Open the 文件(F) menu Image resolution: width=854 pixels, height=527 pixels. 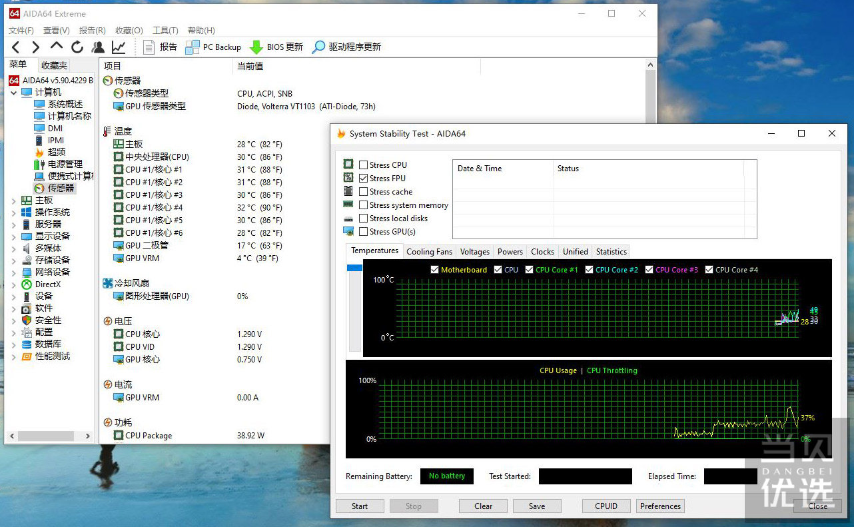[x=21, y=30]
